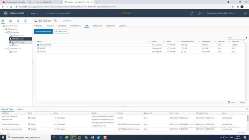Open the browser extensions puzzle icon
249x140 pixels.
pyautogui.click(x=238, y=7)
